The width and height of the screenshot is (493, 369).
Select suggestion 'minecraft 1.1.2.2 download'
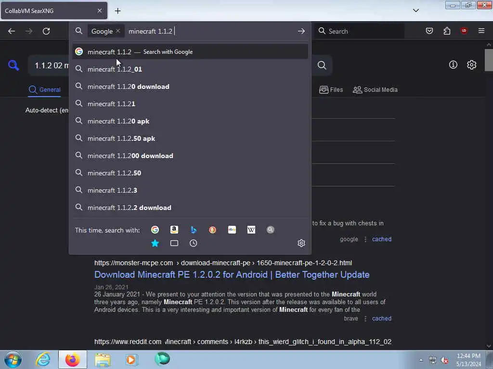coord(190,208)
